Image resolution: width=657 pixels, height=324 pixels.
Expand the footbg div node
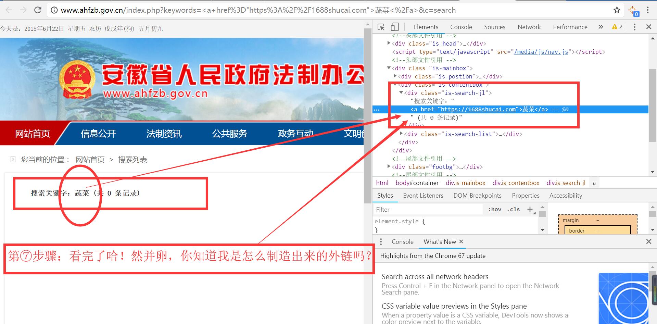pyautogui.click(x=389, y=166)
